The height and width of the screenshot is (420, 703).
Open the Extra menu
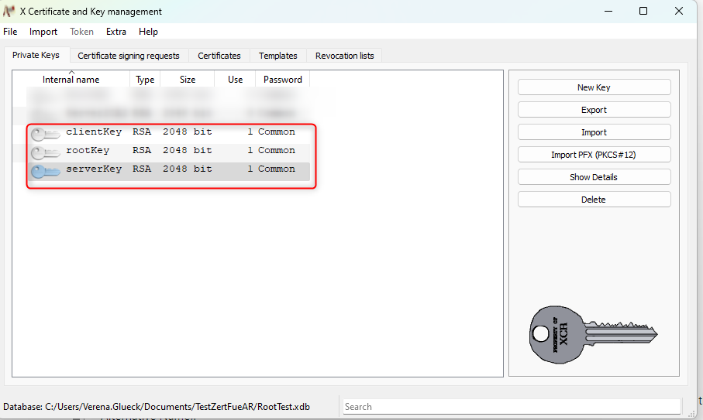click(116, 32)
